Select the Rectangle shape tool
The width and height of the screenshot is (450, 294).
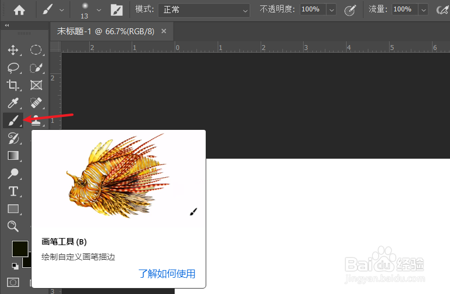(13, 209)
